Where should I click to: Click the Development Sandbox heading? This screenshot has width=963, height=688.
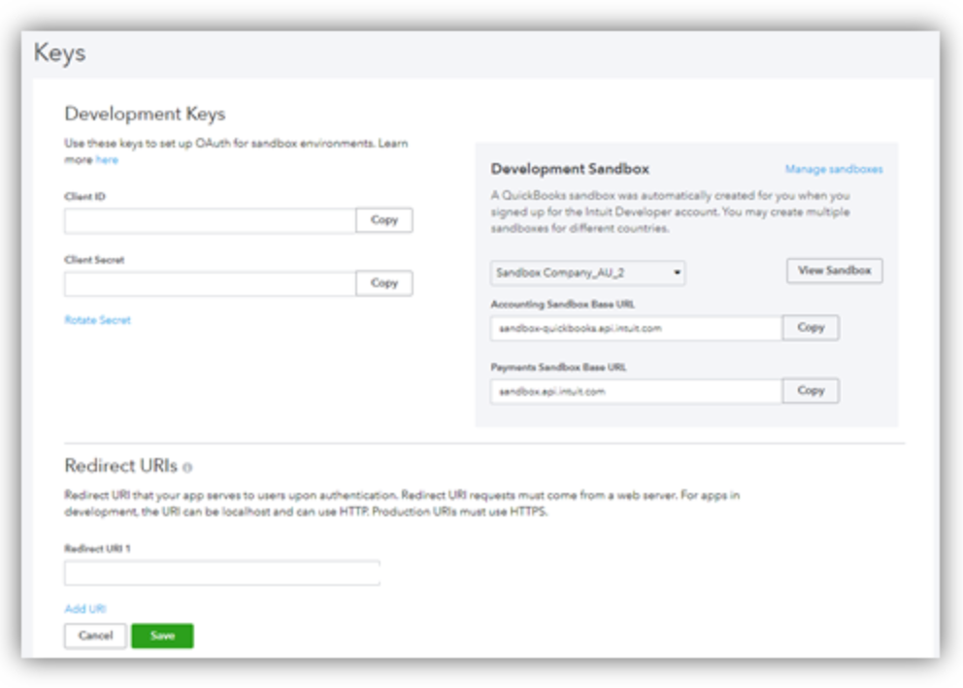point(570,169)
